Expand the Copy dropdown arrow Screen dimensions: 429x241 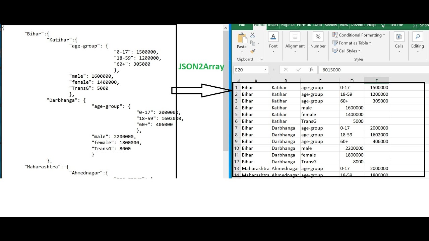tap(259, 43)
